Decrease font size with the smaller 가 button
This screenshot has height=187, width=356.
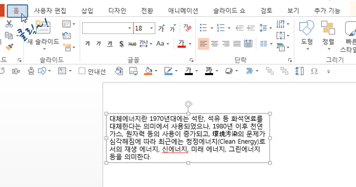tap(173, 28)
